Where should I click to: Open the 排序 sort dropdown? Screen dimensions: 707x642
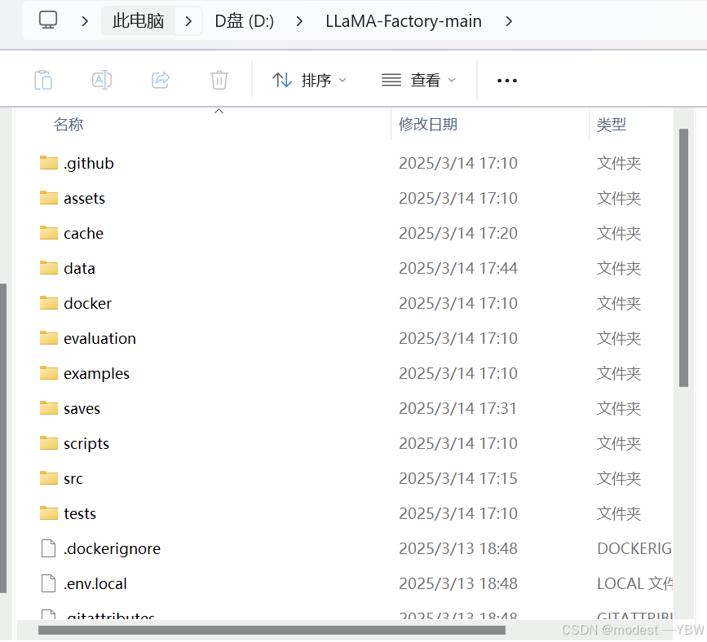pyautogui.click(x=309, y=80)
